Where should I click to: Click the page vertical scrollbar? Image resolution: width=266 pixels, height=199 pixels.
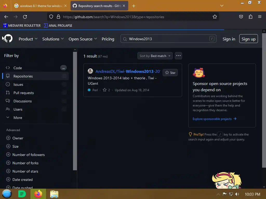(x=264, y=100)
